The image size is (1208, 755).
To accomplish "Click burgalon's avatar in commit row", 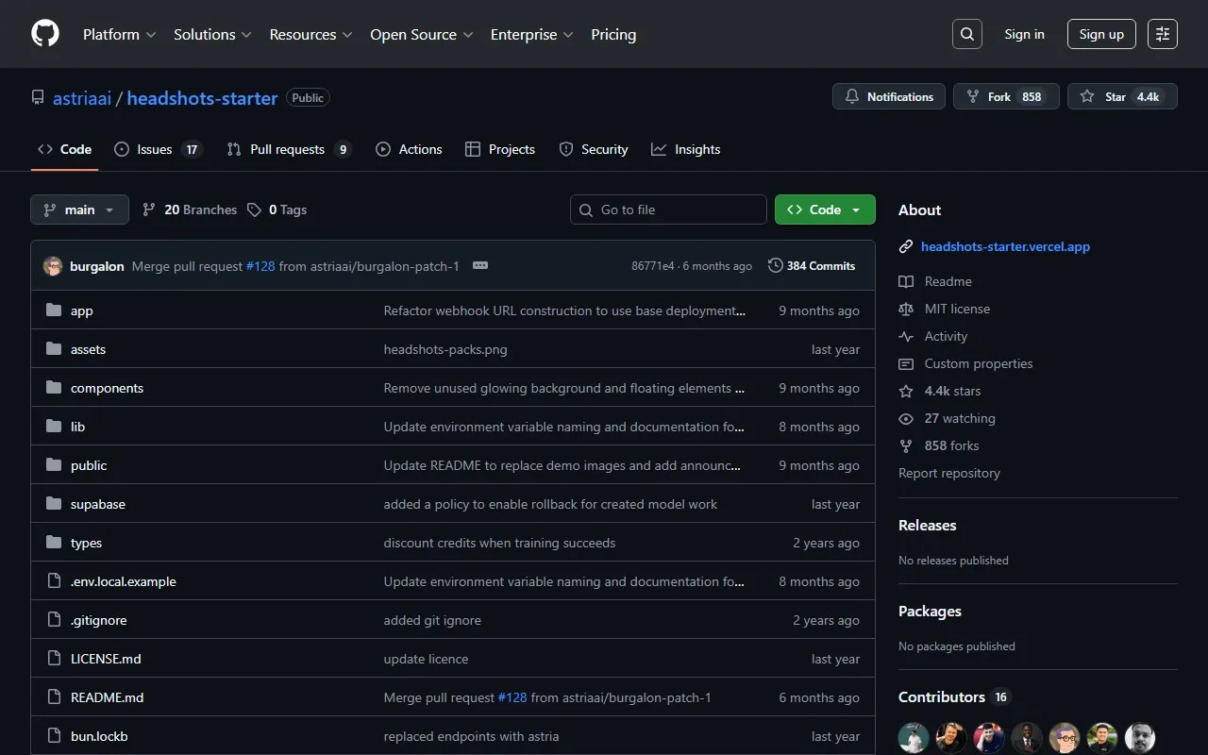I will click(x=53, y=266).
